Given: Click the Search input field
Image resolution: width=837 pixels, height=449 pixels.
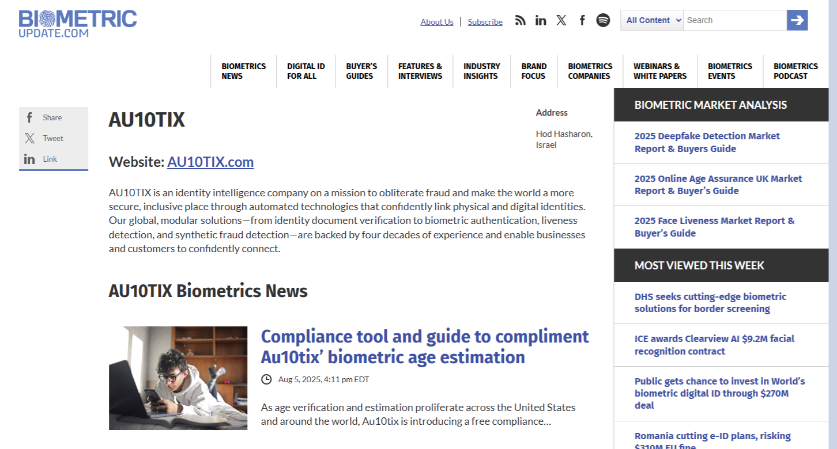Looking at the screenshot, I should point(734,20).
